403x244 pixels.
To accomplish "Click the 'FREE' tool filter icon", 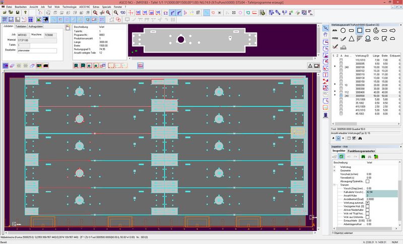I will [x=335, y=38].
